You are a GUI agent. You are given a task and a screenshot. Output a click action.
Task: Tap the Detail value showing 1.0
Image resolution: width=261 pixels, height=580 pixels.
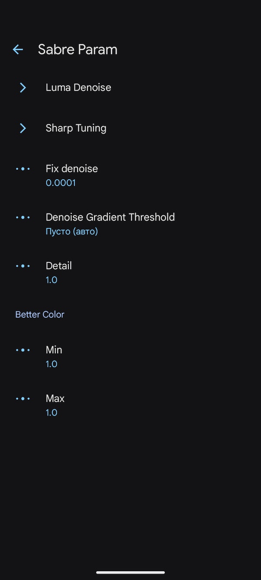51,280
